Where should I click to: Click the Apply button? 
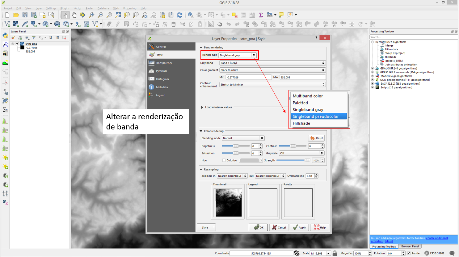(299, 227)
